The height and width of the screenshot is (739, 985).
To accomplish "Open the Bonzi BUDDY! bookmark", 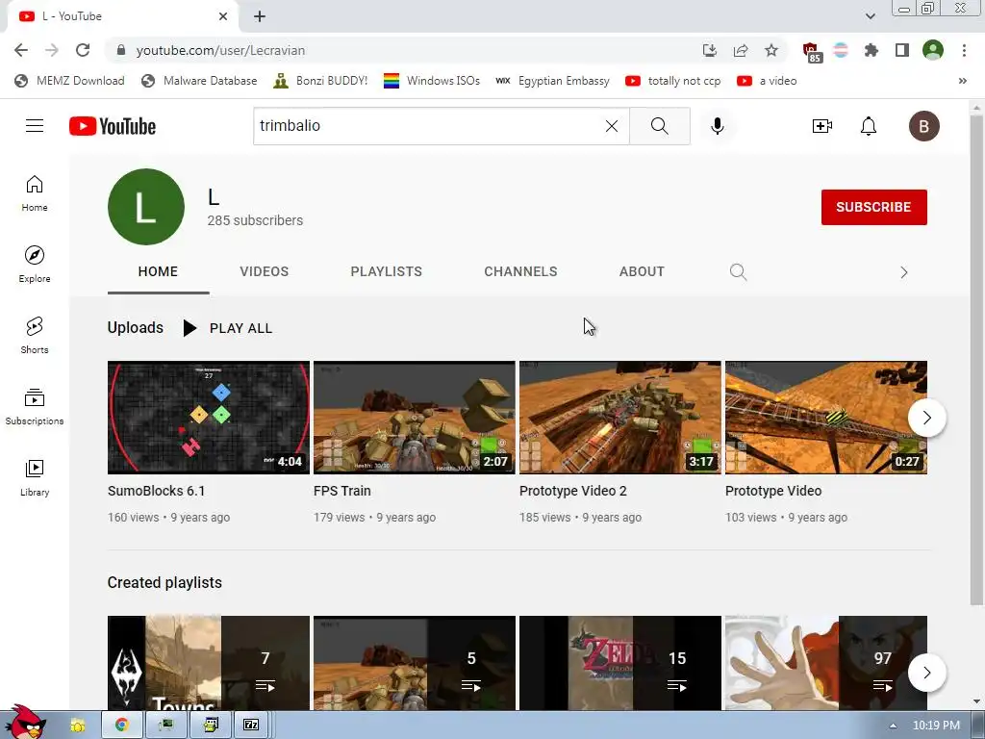I will click(x=320, y=81).
